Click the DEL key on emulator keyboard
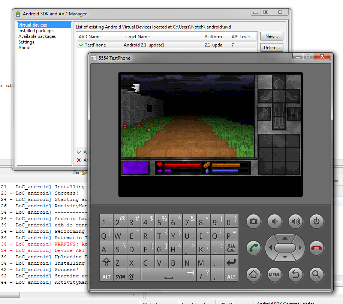 231,248
